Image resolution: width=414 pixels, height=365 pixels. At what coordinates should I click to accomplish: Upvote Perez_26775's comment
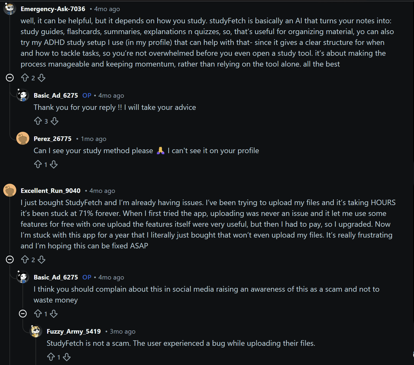pyautogui.click(x=38, y=165)
